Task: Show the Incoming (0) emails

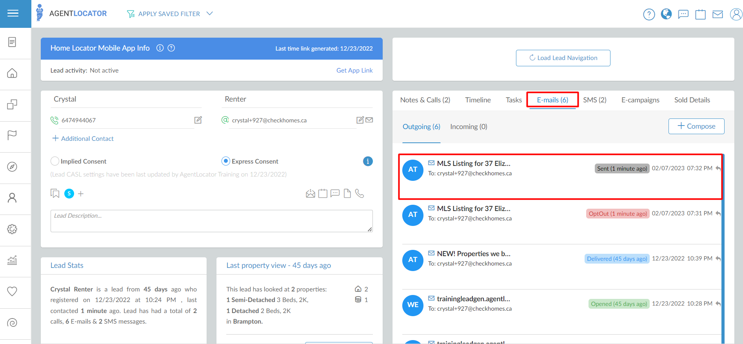Action: point(469,127)
